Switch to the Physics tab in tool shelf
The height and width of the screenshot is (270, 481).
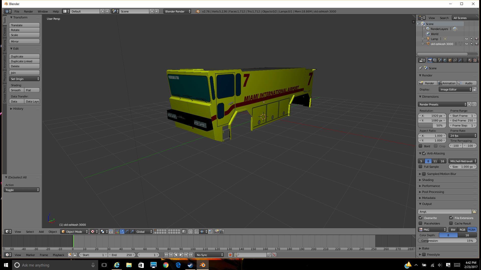pyautogui.click(x=5, y=77)
